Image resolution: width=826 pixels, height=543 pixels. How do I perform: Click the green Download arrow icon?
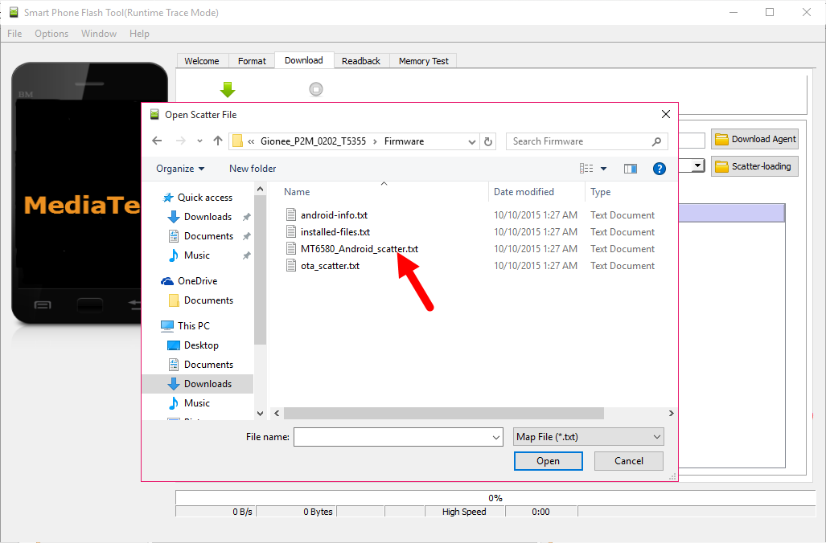point(228,89)
